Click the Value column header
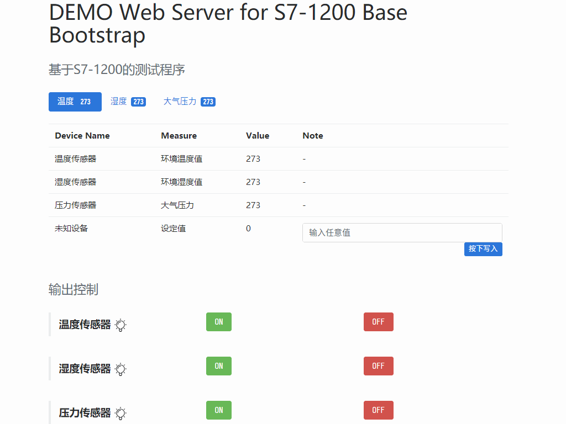Viewport: 566px width, 424px height. click(x=258, y=136)
